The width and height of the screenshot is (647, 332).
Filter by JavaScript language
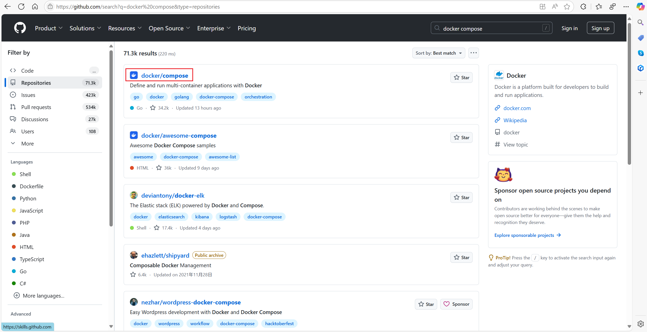[31, 211]
